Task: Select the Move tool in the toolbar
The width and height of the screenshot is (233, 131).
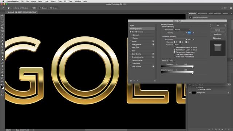Action: click(3, 15)
